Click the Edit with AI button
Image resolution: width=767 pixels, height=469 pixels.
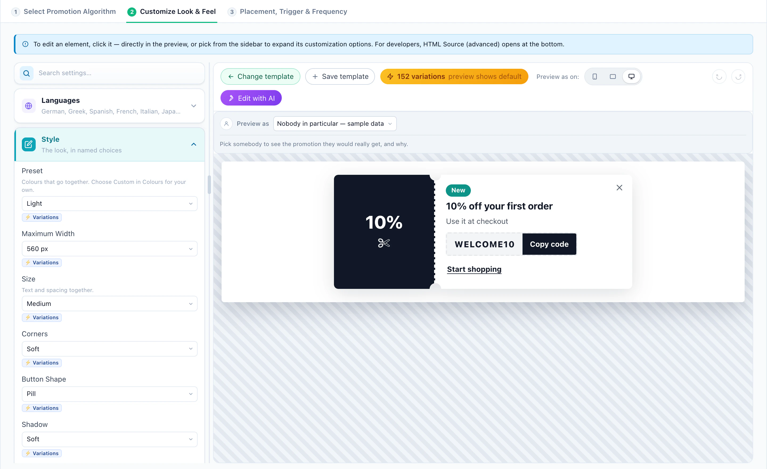pyautogui.click(x=251, y=98)
